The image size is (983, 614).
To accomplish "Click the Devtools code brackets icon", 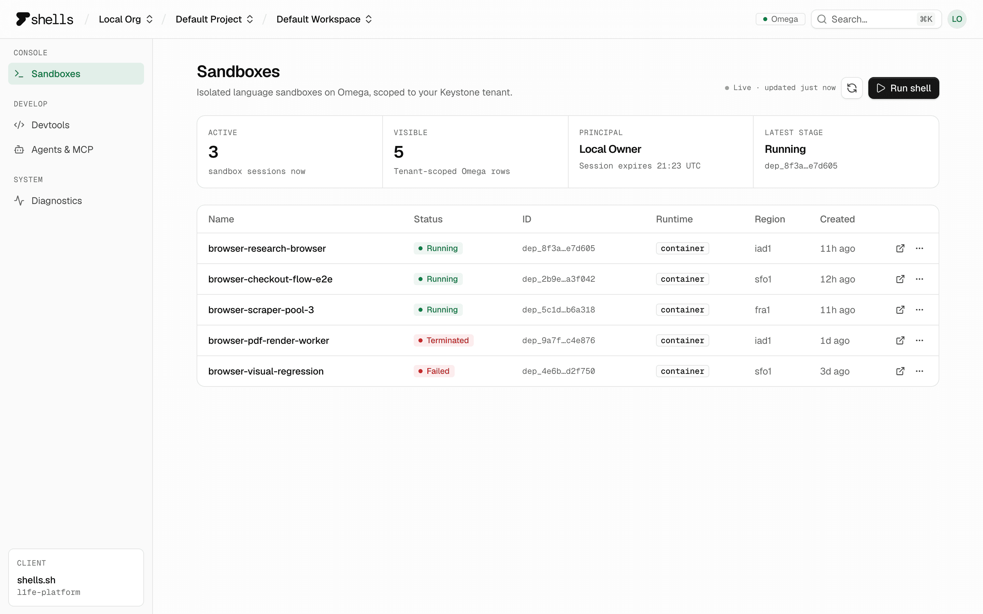I will pos(19,125).
